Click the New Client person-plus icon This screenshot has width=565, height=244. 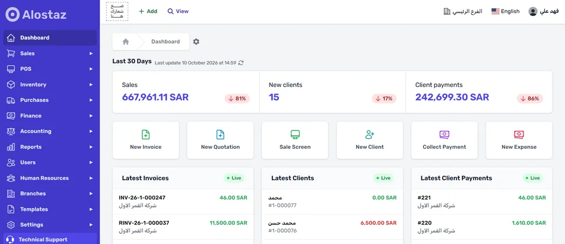pos(370,135)
